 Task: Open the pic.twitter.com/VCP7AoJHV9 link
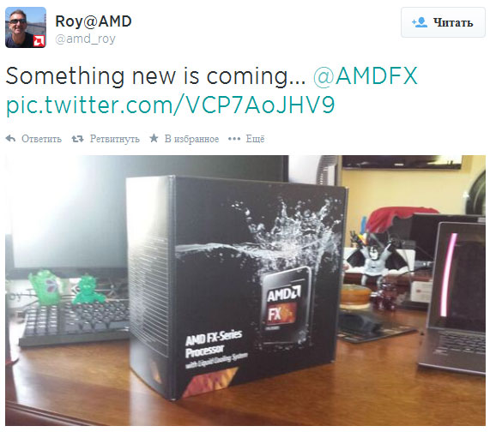170,105
